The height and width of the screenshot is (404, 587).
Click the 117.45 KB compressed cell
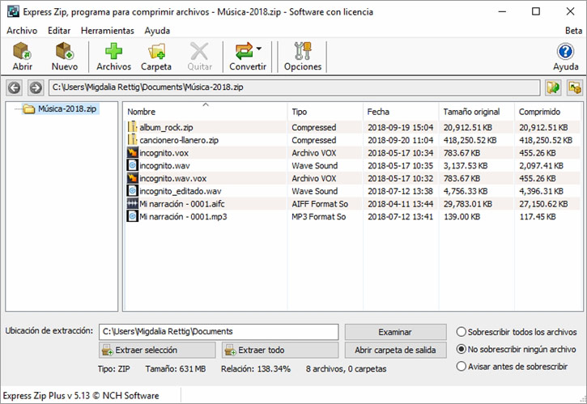point(538,216)
